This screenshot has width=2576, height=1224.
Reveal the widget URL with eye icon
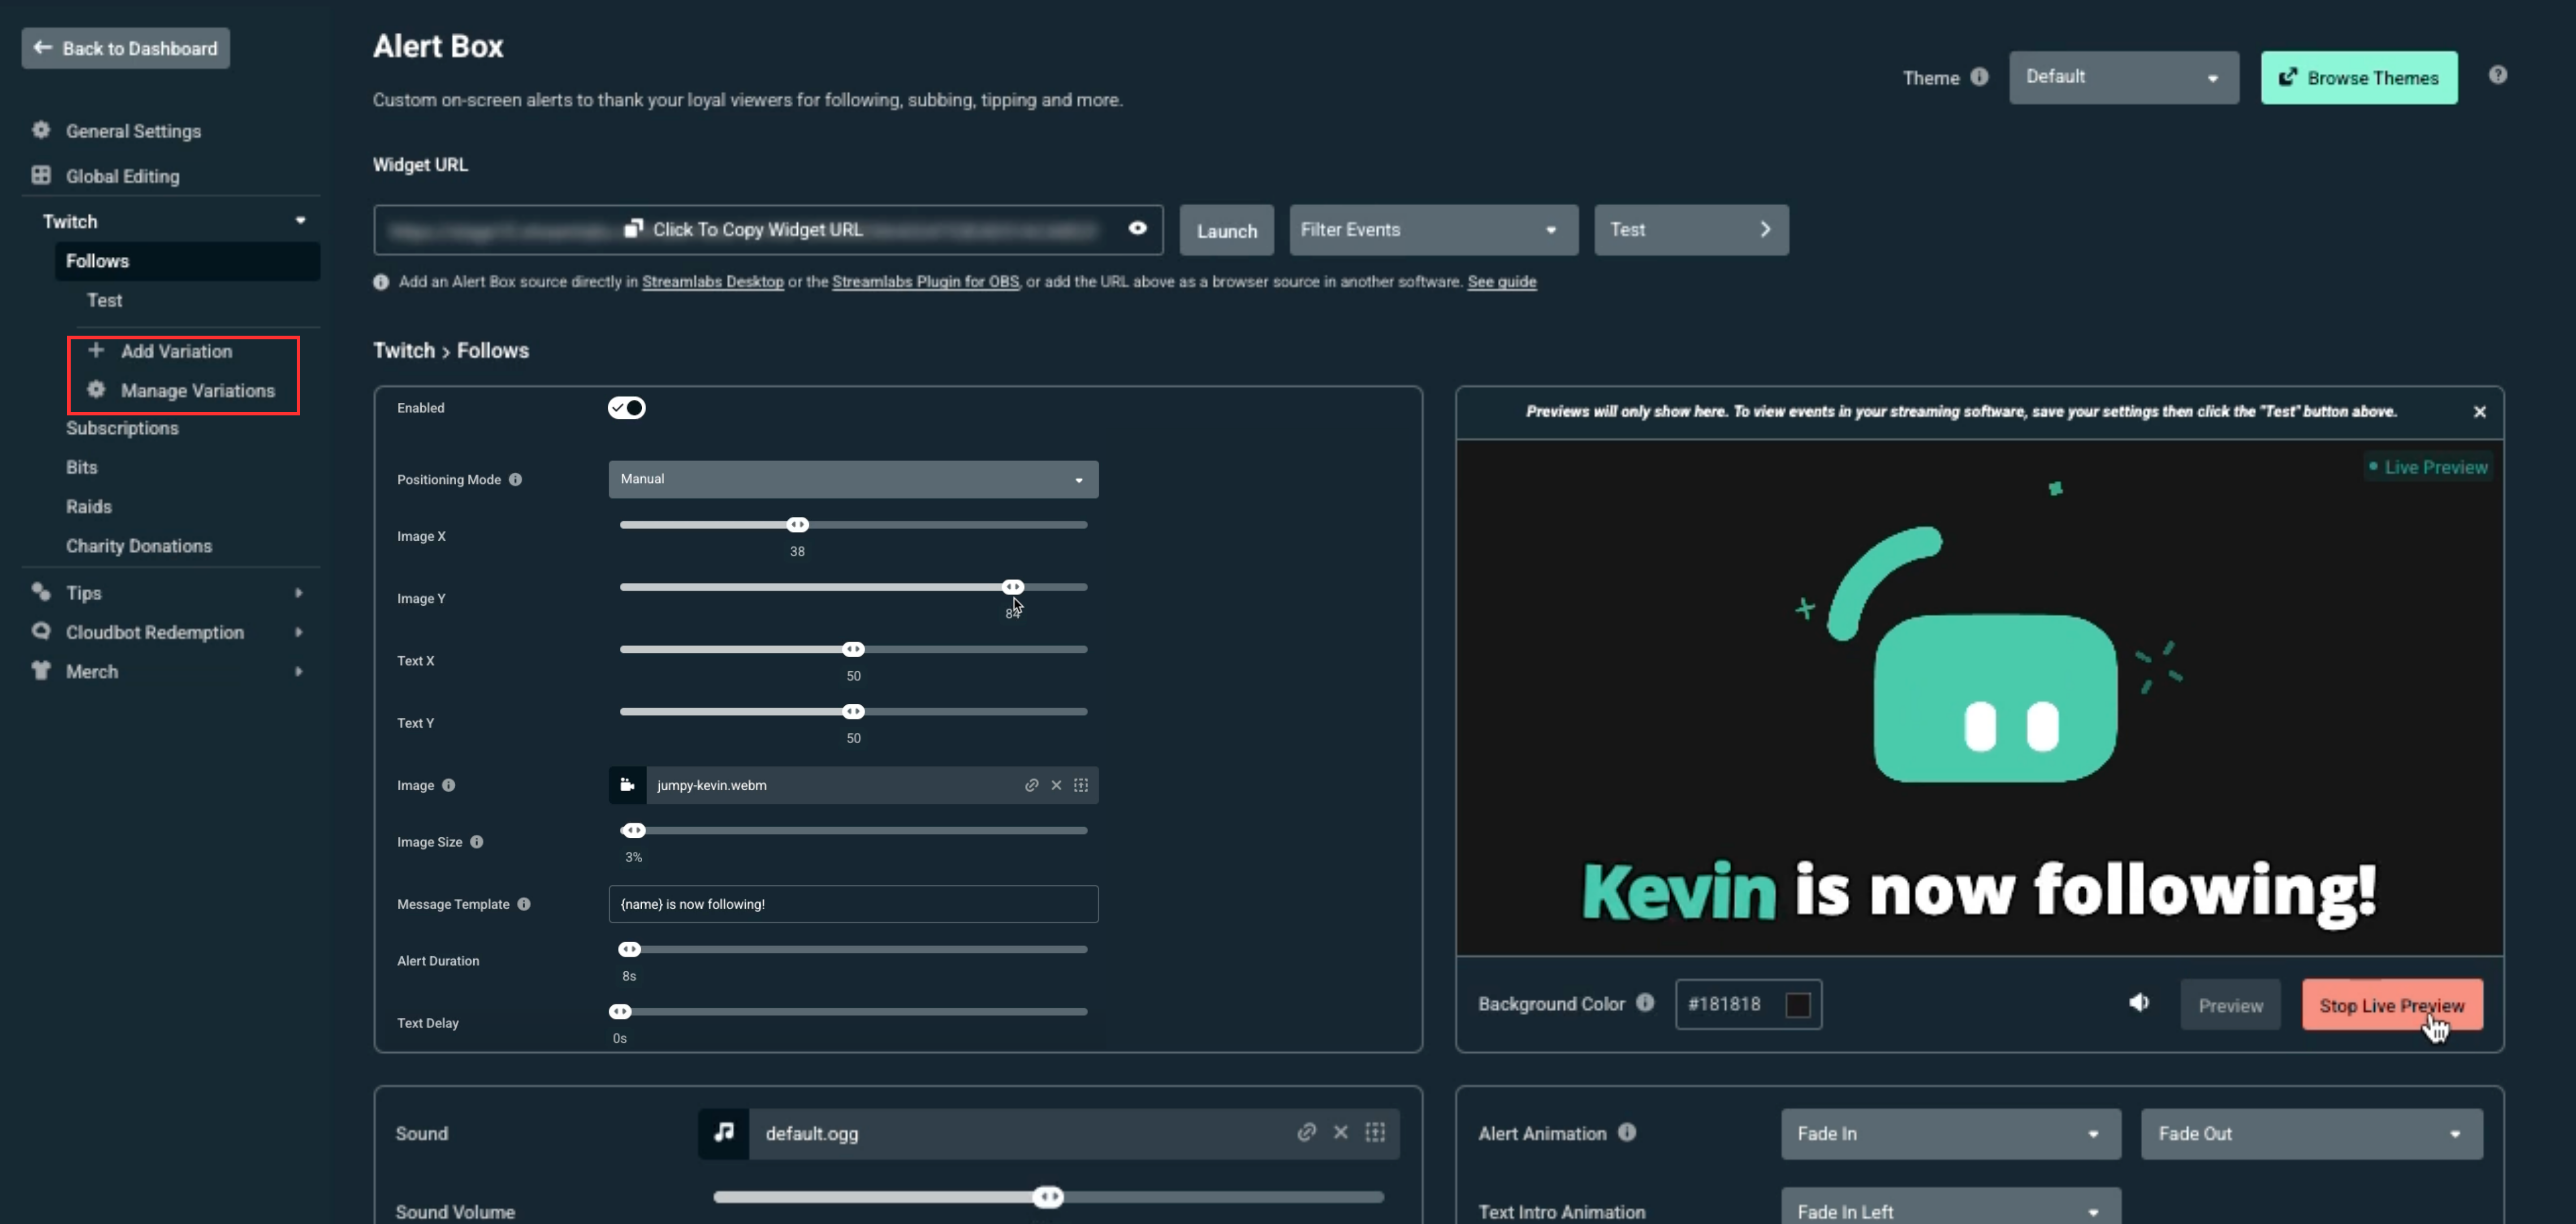(1137, 228)
